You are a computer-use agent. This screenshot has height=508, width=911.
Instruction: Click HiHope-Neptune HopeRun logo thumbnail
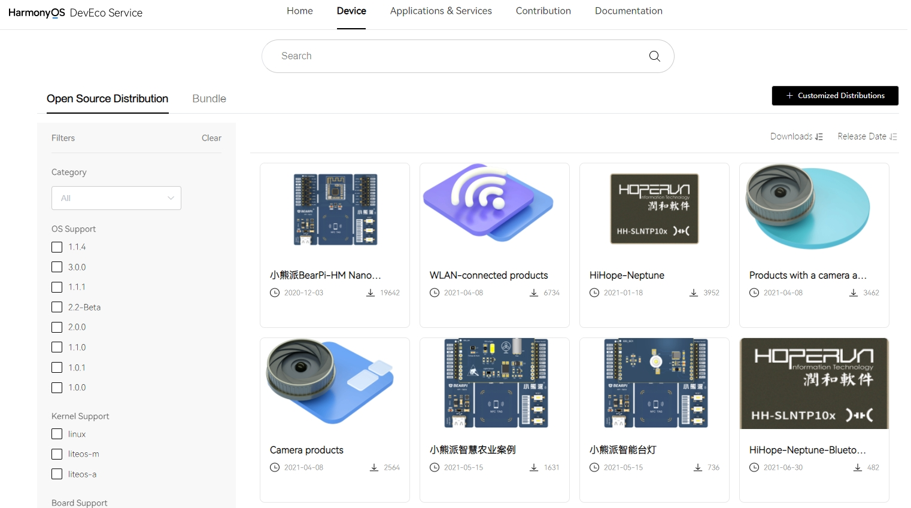(654, 209)
